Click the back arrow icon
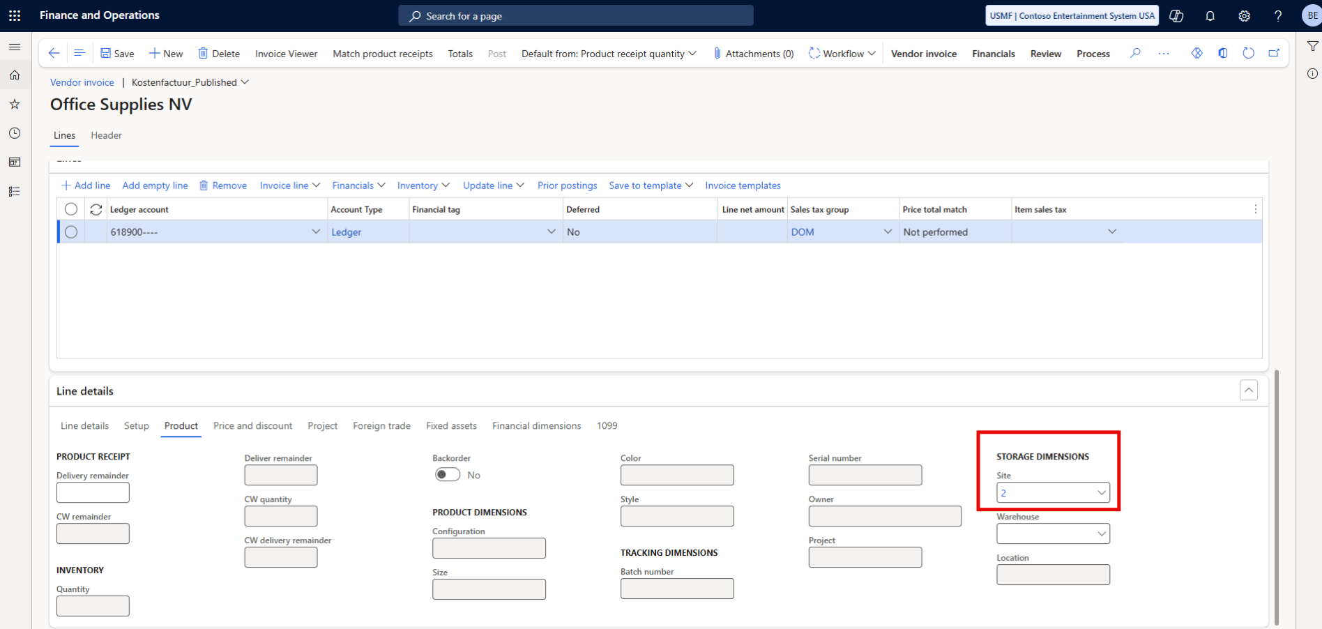This screenshot has height=629, width=1322. pos(54,53)
